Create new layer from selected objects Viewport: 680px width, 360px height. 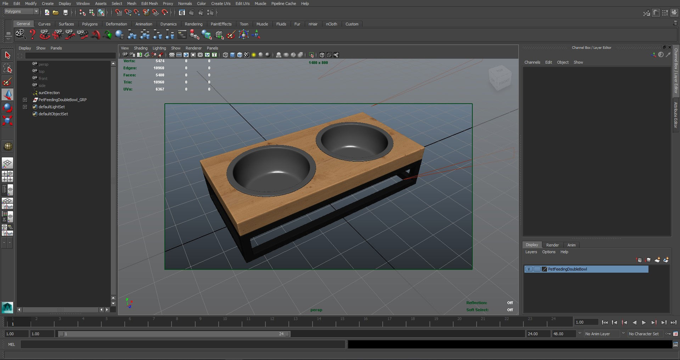666,260
